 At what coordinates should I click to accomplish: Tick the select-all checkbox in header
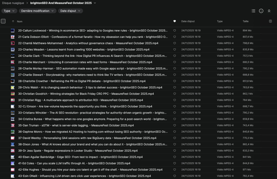3,21
